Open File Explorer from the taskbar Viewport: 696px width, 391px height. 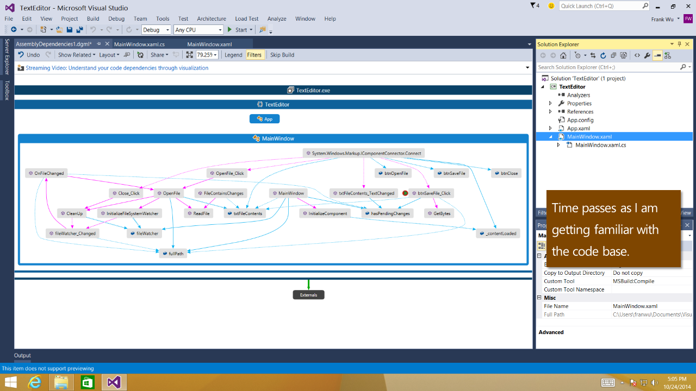pyautogui.click(x=61, y=382)
